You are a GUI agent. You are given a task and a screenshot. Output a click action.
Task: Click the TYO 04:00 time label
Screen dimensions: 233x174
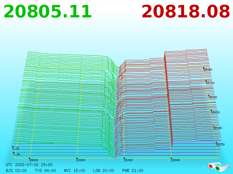(x=45, y=171)
